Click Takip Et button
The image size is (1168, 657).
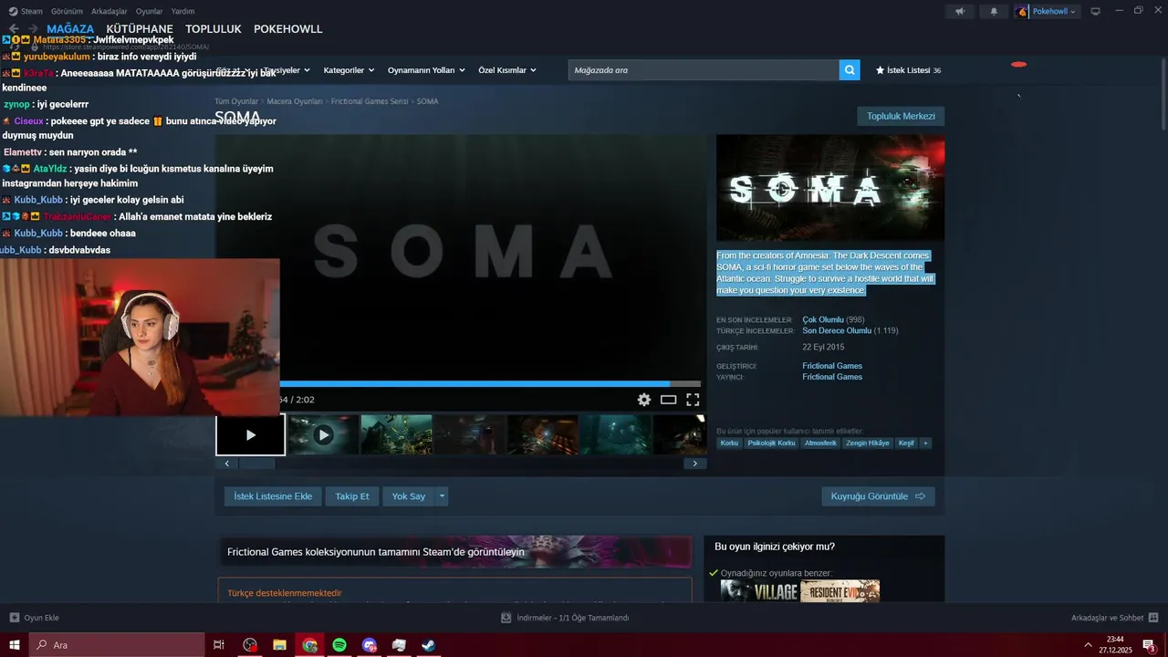click(x=352, y=496)
